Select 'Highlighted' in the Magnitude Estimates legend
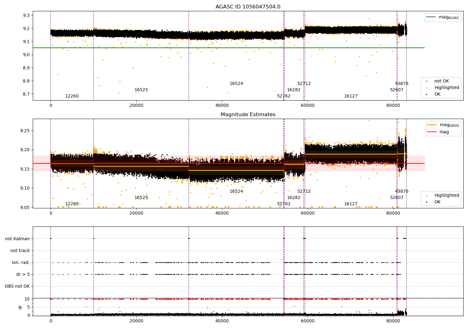This screenshot has height=328, width=468. click(x=447, y=196)
